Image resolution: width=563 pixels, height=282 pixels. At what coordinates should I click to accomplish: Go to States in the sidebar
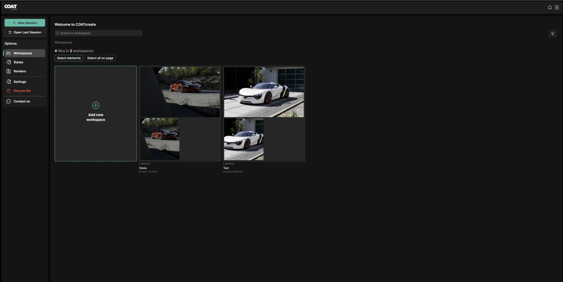(x=19, y=62)
